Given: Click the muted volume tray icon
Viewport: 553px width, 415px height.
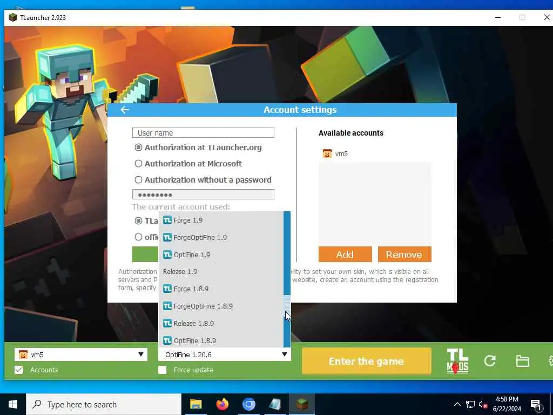Looking at the screenshot, I should click(x=483, y=404).
